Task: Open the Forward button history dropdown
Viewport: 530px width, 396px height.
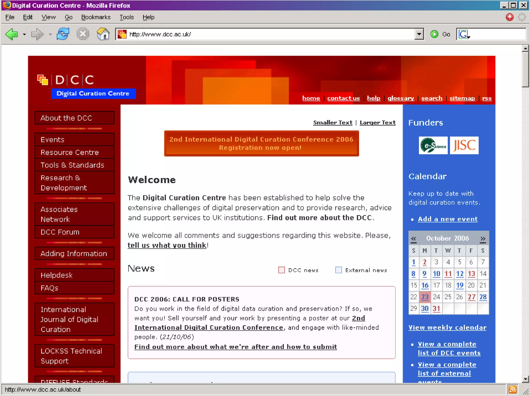Action: coord(50,34)
